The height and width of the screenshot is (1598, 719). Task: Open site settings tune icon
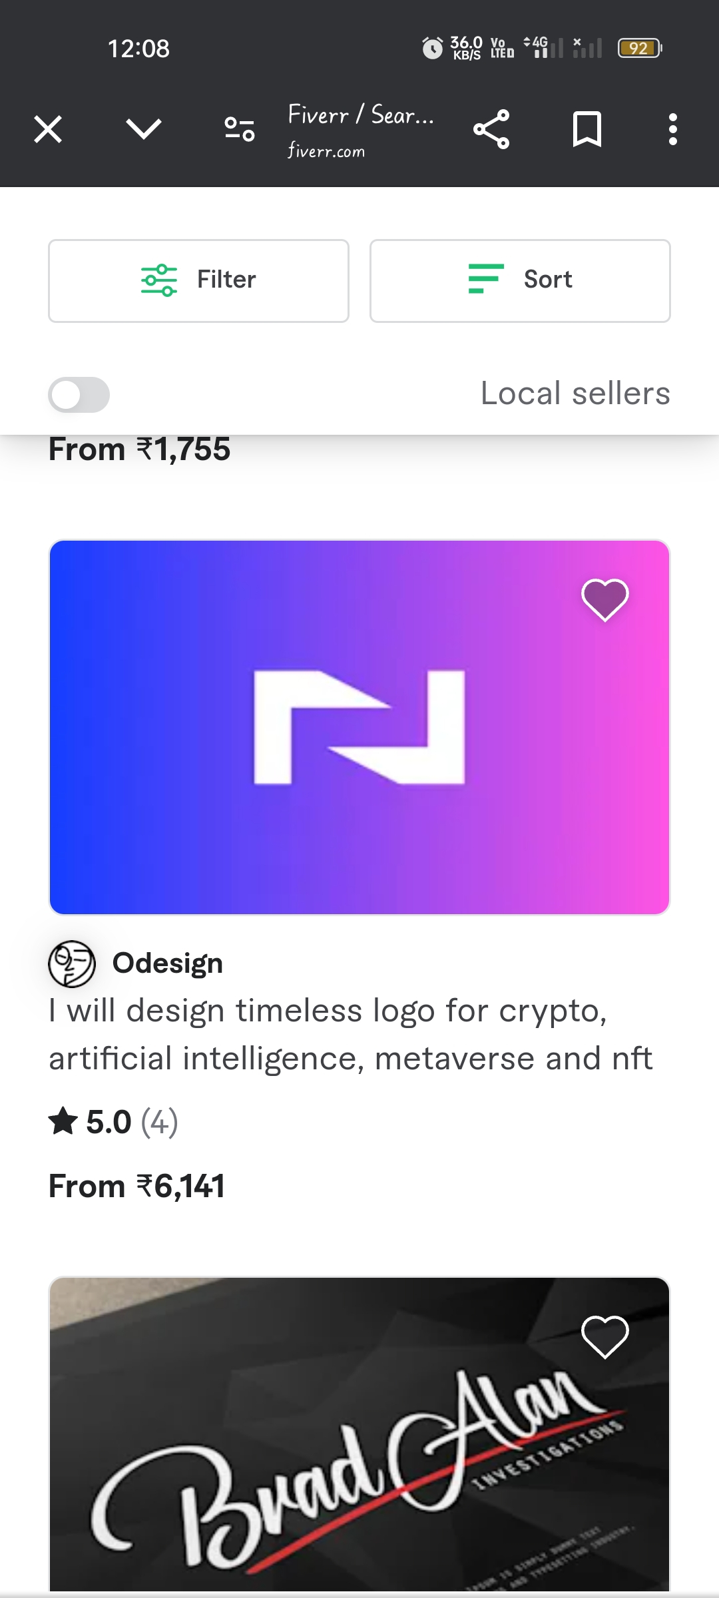pos(240,129)
